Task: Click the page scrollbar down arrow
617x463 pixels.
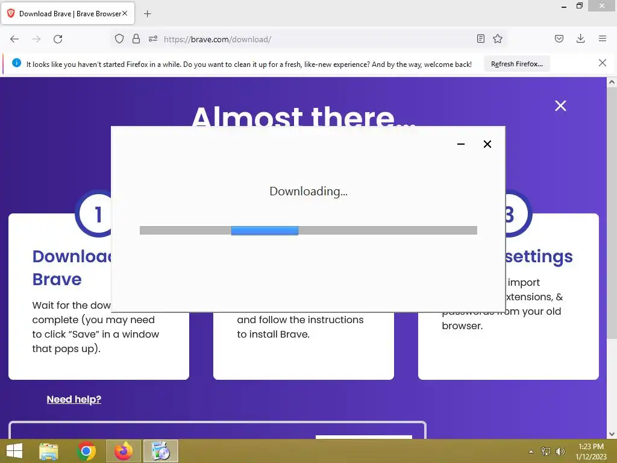Action: click(612, 434)
